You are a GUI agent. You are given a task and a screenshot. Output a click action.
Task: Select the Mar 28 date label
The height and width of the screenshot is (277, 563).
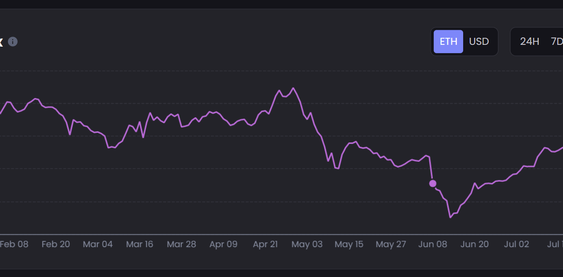(182, 244)
